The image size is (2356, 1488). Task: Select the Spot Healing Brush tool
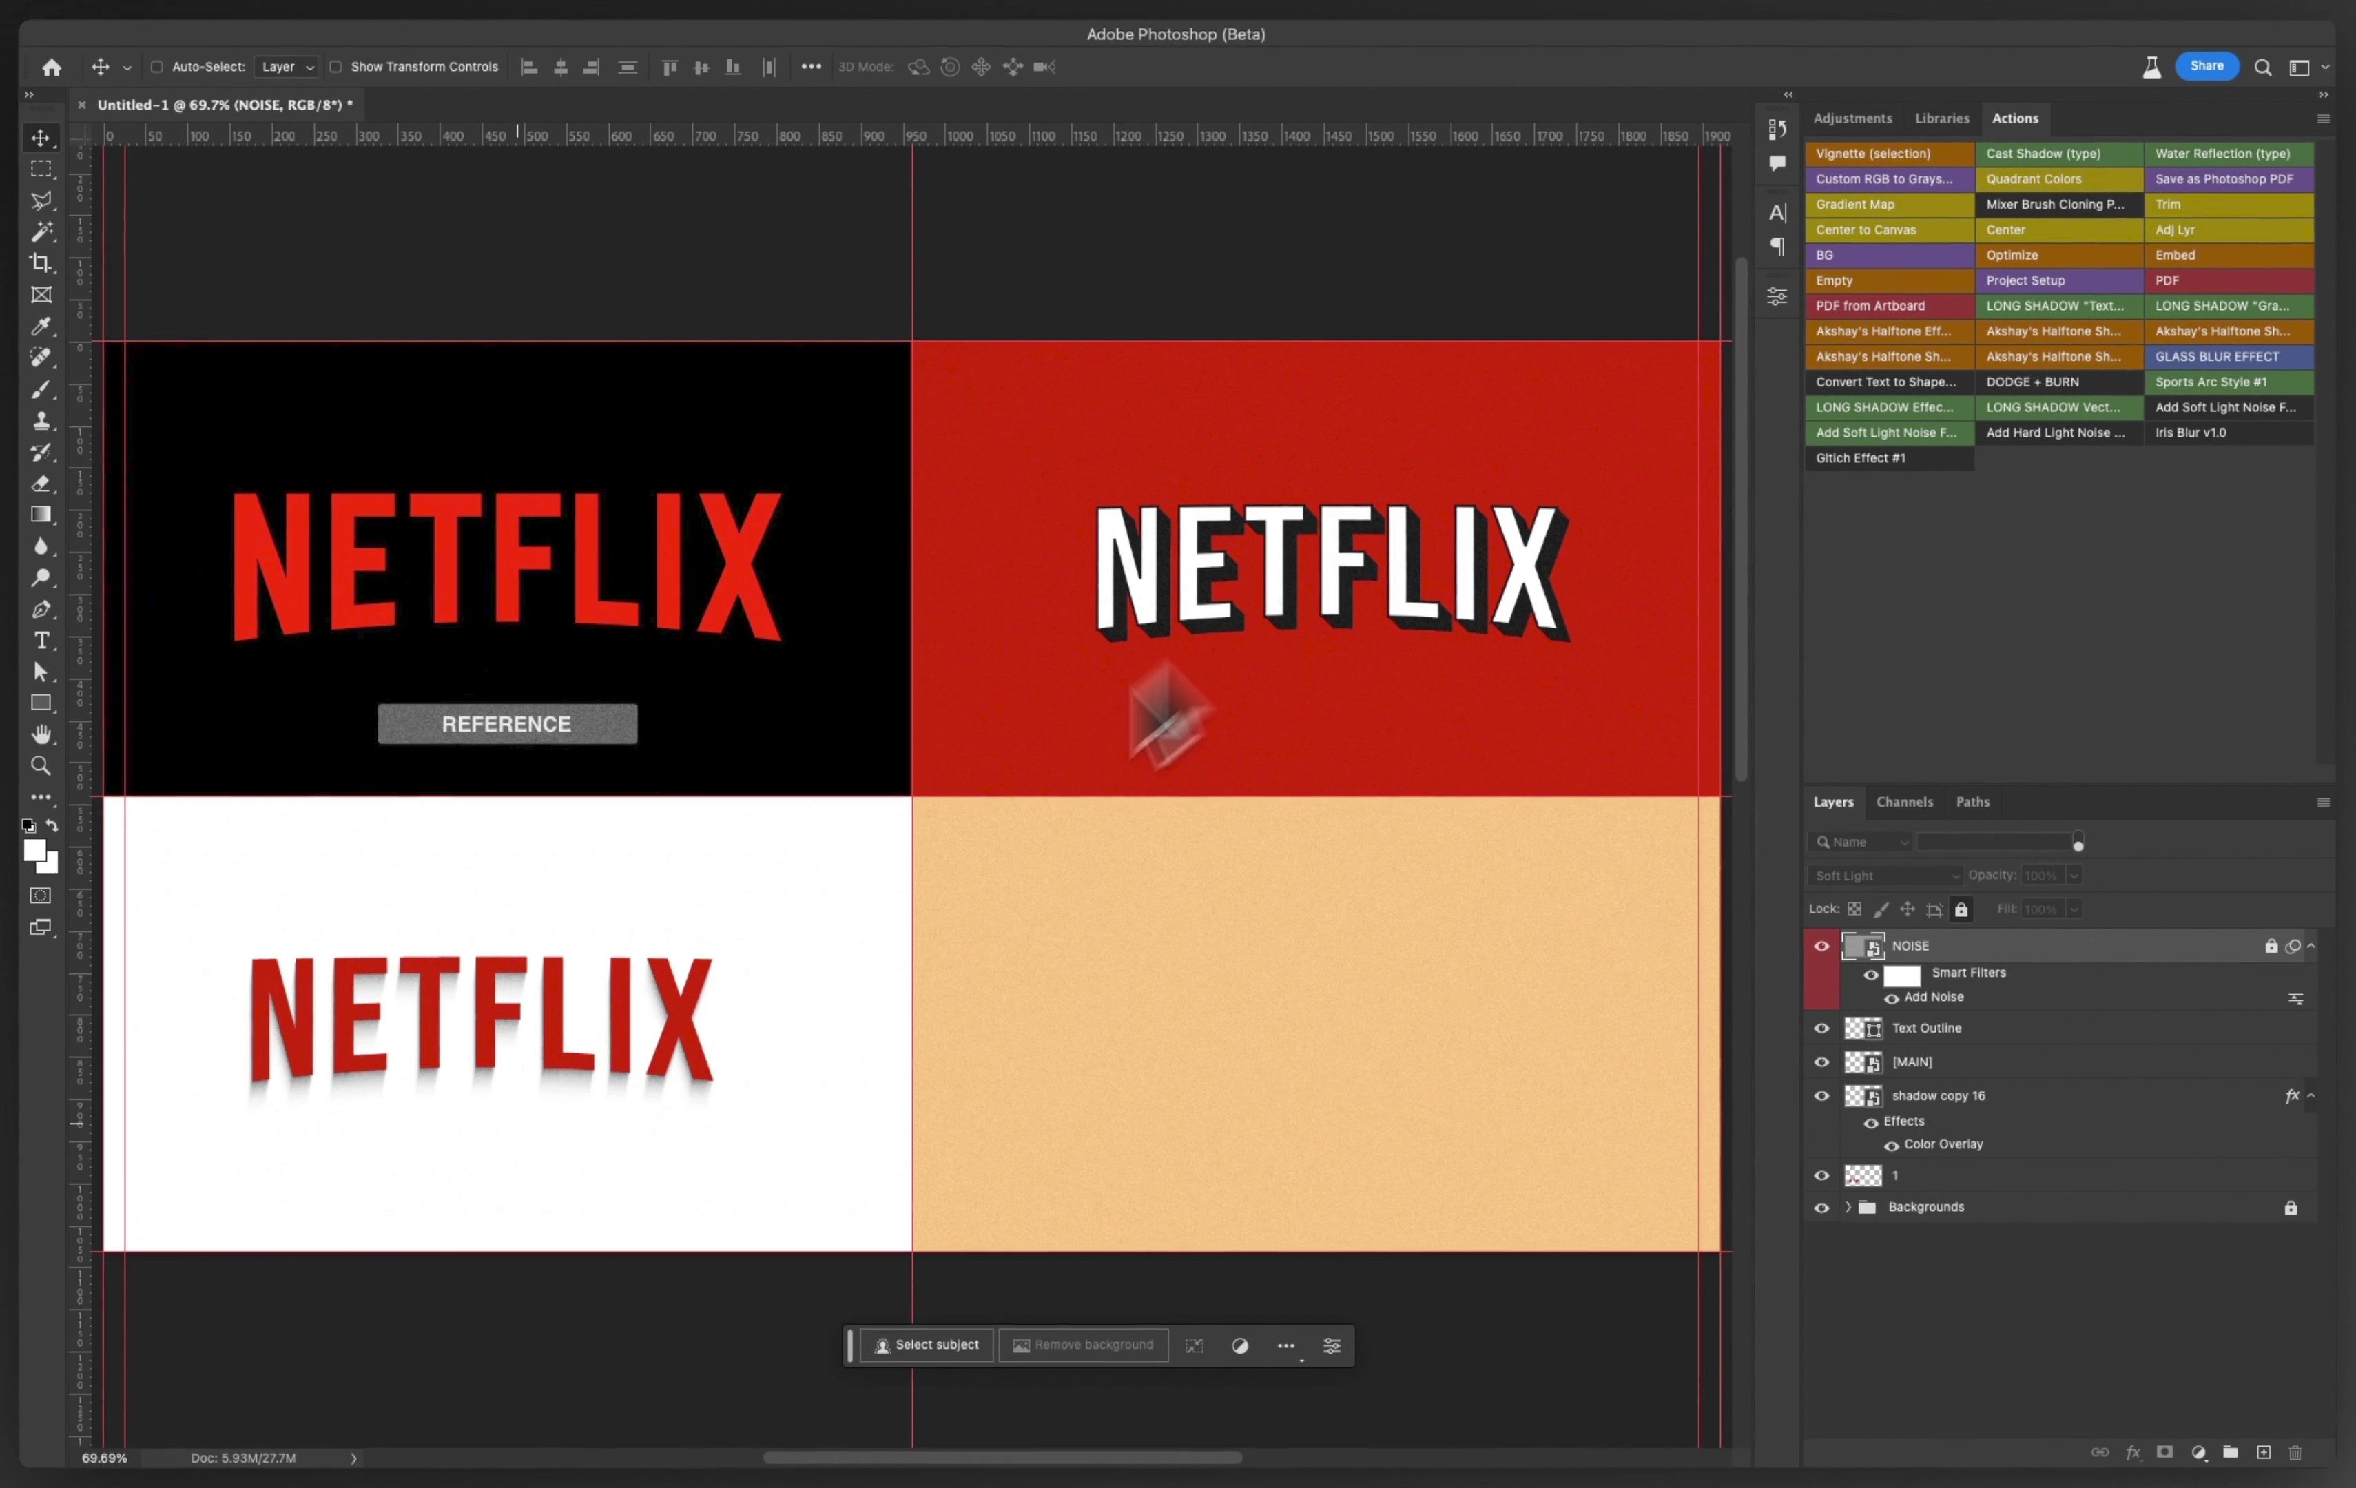[41, 357]
